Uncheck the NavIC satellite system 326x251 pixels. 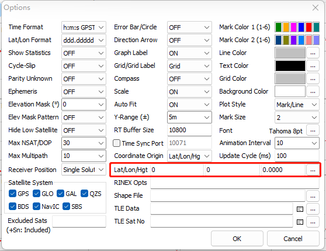tap(36, 207)
